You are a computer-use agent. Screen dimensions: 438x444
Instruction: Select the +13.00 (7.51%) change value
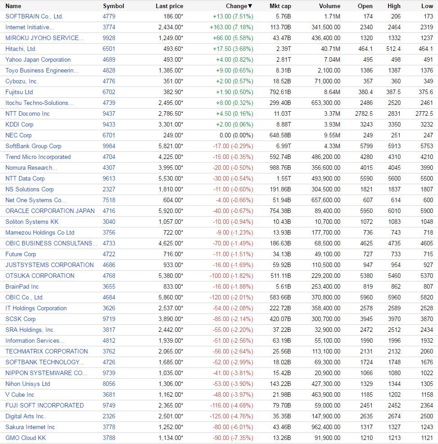point(233,16)
